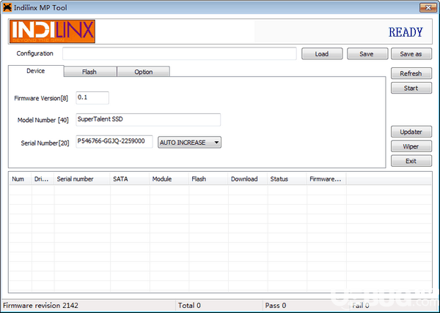Viewport: 440px width, 313px height.
Task: Click the SATA column header
Action: pos(130,179)
